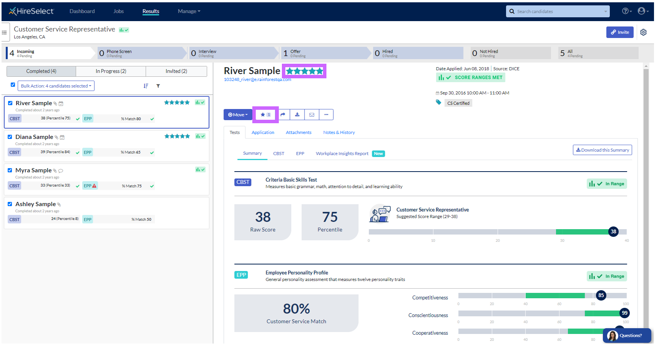Click the star rating button with count 1

pyautogui.click(x=266, y=115)
